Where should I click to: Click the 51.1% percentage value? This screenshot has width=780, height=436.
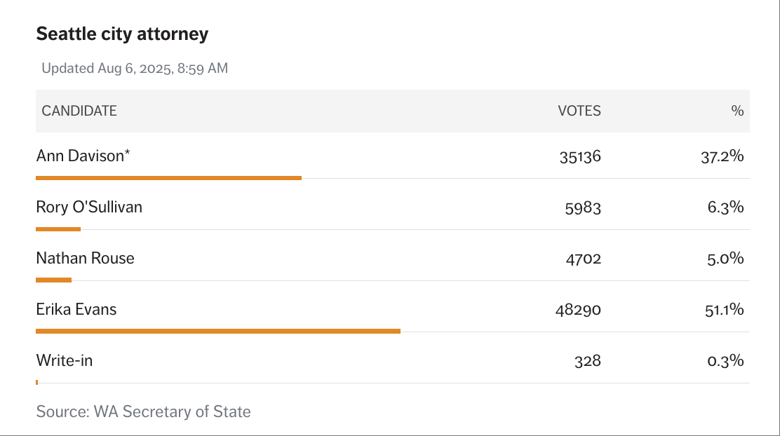click(x=724, y=310)
